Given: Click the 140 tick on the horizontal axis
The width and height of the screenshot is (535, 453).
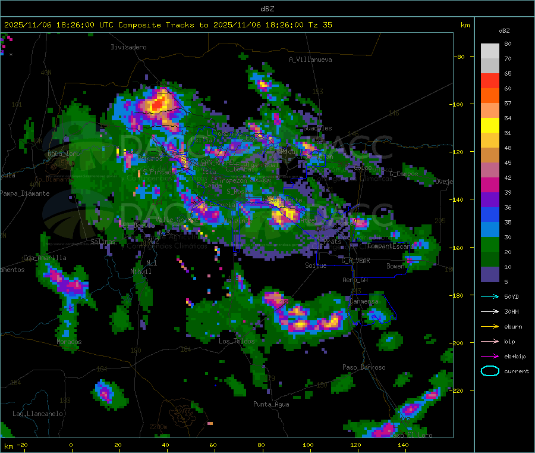Looking at the screenshot, I should click(403, 445).
